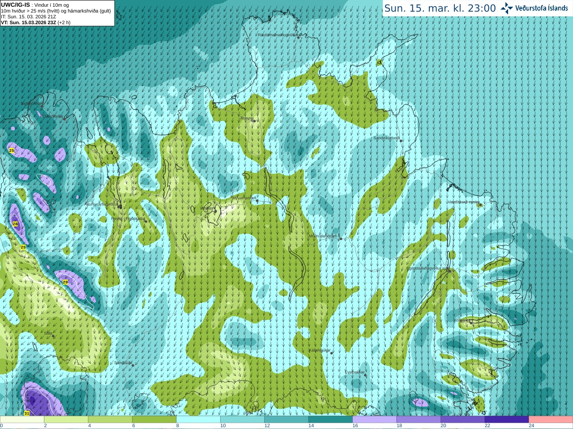Click the legend value 8 label
573x429 pixels.
click(x=178, y=426)
